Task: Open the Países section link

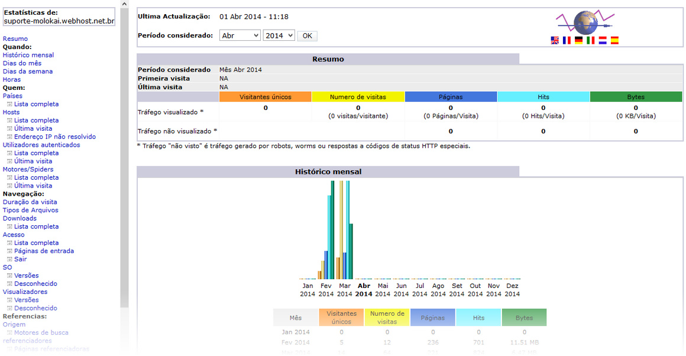Action: (12, 96)
